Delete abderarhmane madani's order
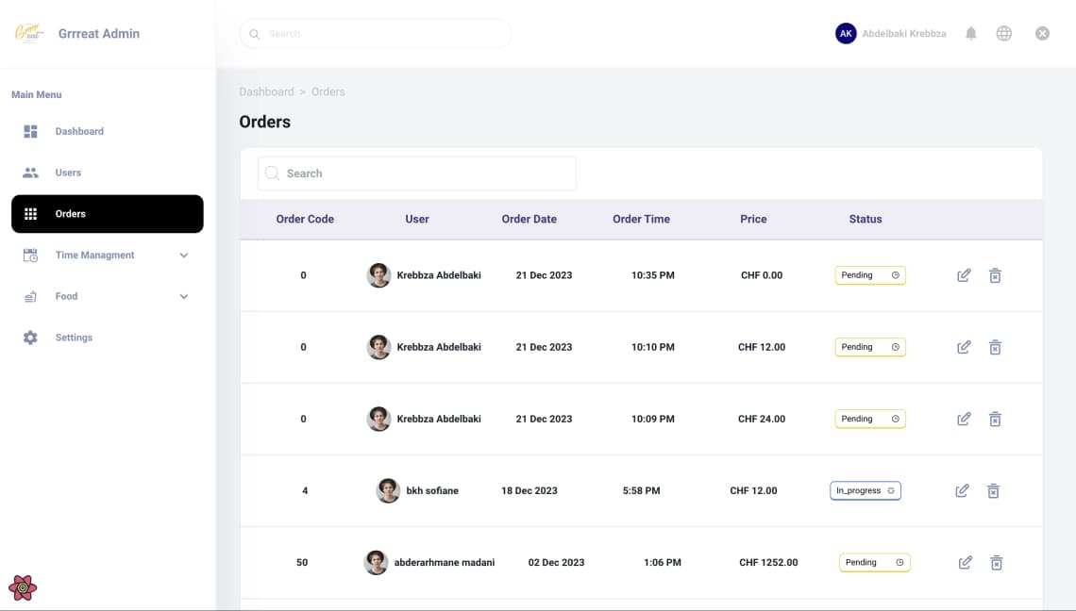This screenshot has width=1076, height=611. point(996,562)
